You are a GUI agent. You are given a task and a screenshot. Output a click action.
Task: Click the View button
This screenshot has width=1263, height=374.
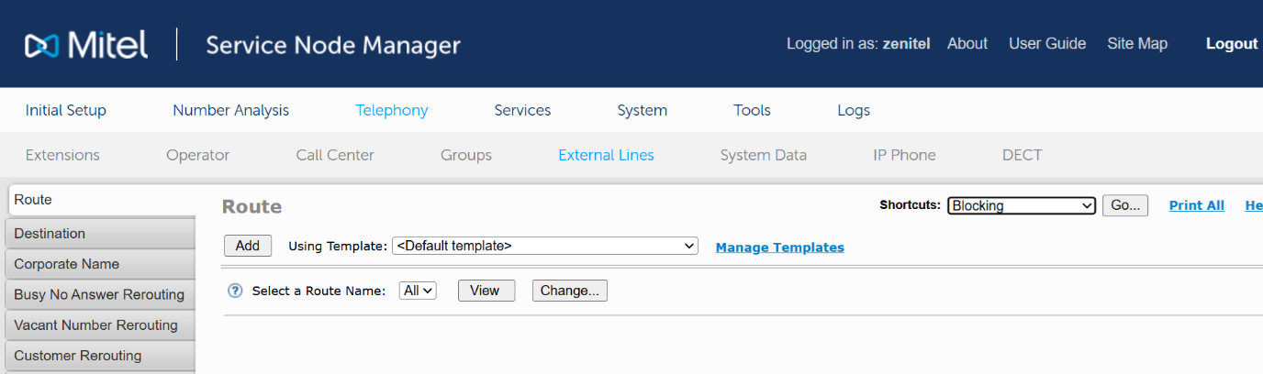pyautogui.click(x=486, y=291)
